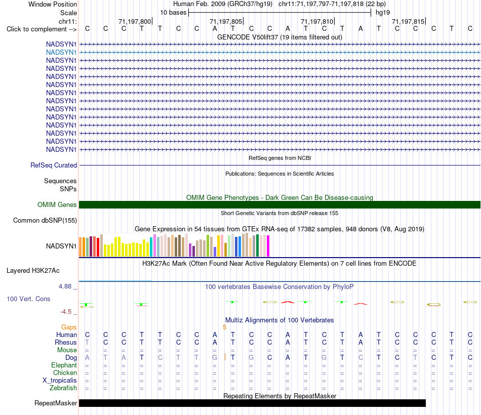Click position marker 71,197,810

(x=317, y=21)
